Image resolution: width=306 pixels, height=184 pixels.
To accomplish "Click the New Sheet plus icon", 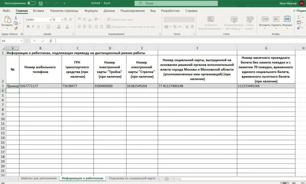I will click(166, 179).
